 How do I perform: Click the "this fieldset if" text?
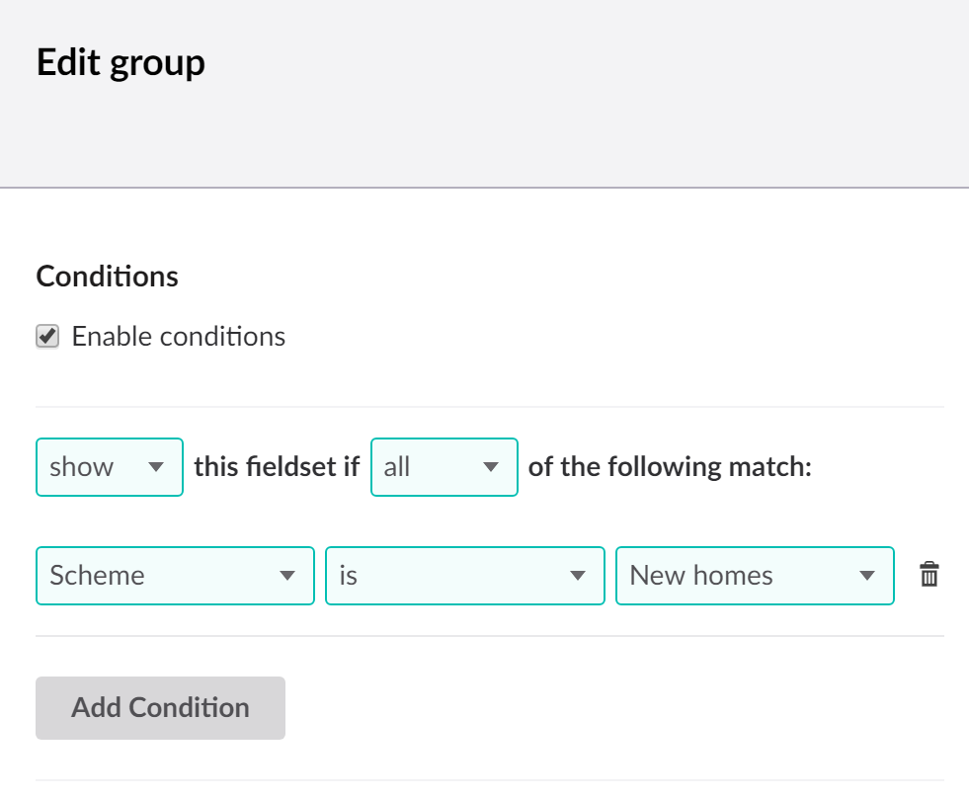point(277,466)
